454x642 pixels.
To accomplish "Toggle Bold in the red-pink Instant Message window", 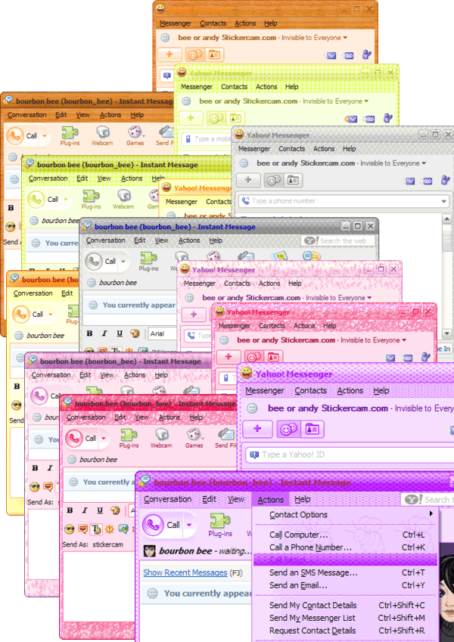I will tap(70, 510).
